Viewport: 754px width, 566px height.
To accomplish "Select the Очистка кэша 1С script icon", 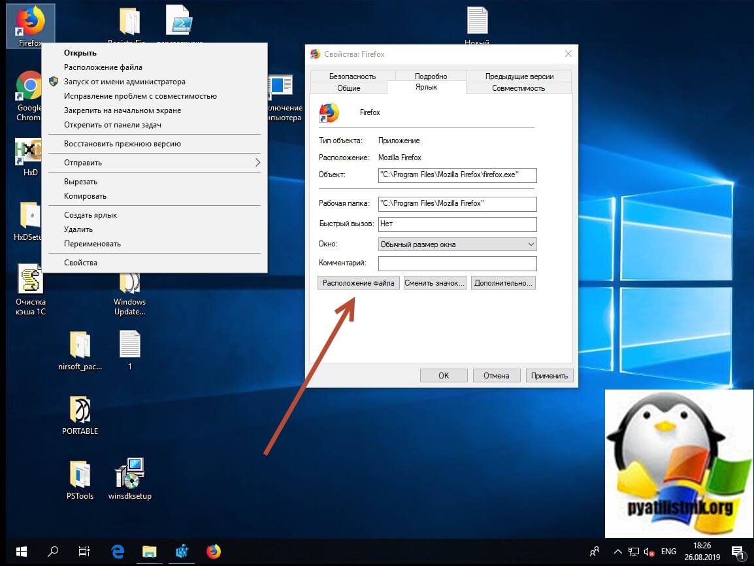I will [30, 290].
